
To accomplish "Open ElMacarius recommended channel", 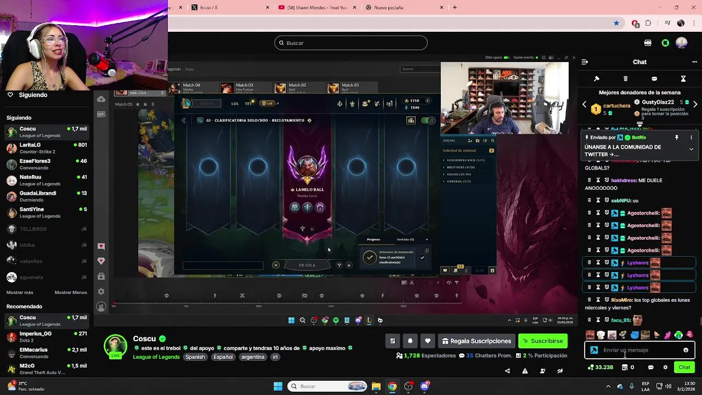I will [x=47, y=353].
